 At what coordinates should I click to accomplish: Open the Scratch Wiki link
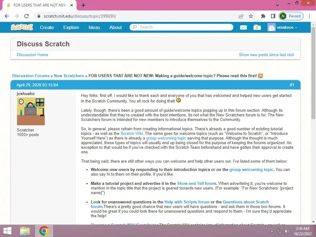click(131, 133)
